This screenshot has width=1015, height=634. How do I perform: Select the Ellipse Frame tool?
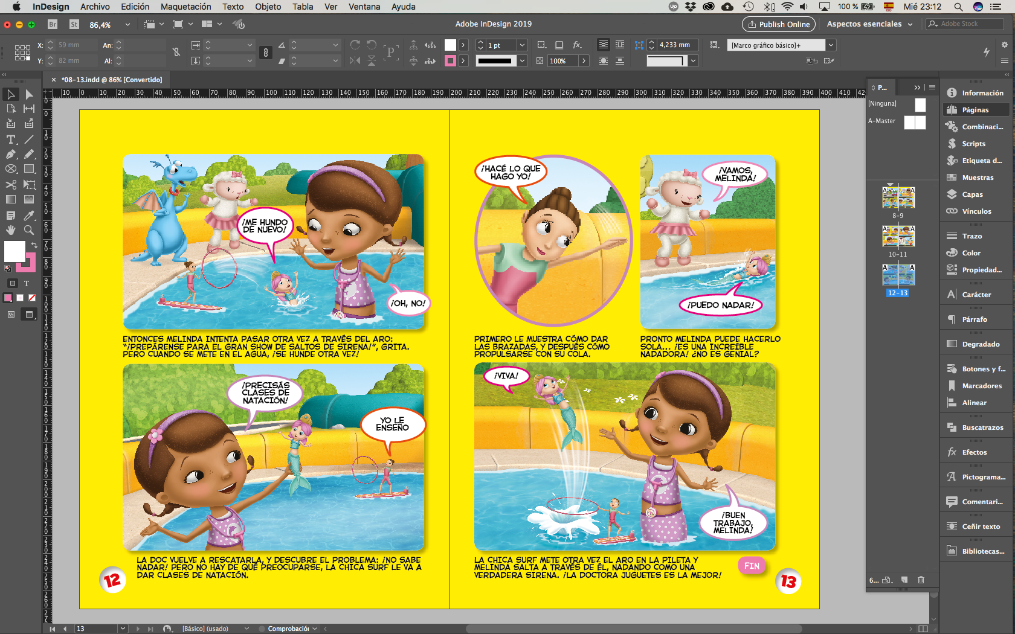(11, 169)
